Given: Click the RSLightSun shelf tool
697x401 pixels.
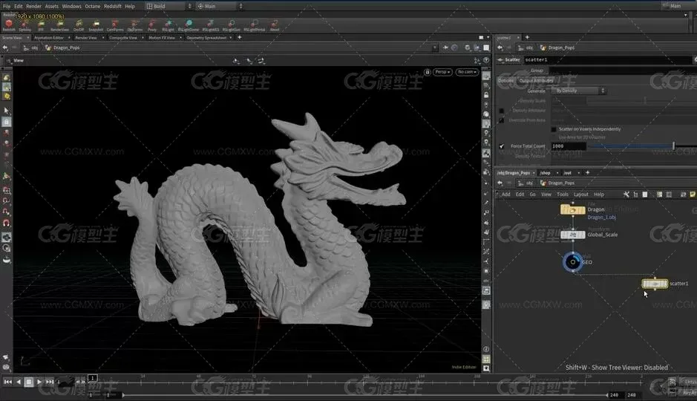Looking at the screenshot, I should 231,25.
